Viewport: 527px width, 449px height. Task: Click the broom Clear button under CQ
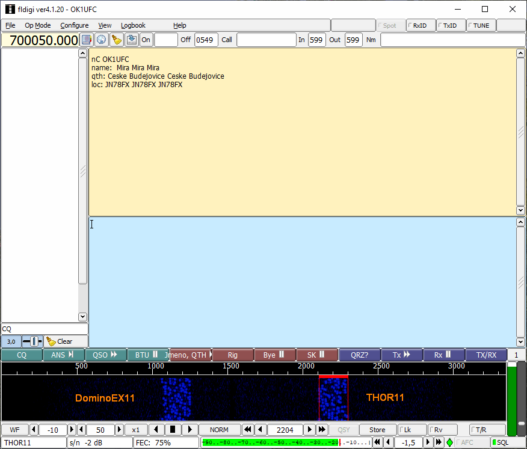tap(60, 341)
